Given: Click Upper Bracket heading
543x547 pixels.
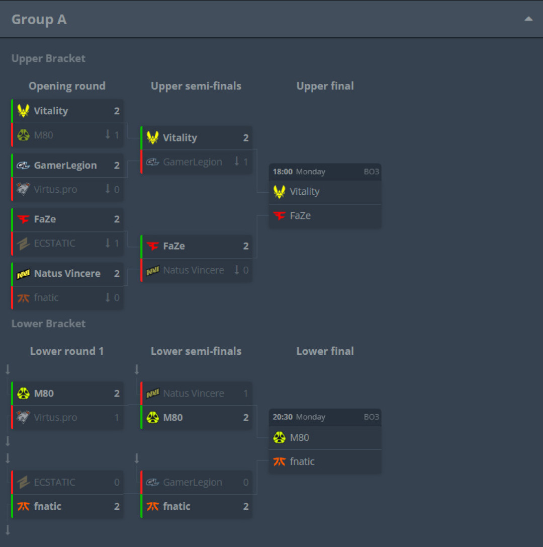Looking at the screenshot, I should (x=48, y=58).
